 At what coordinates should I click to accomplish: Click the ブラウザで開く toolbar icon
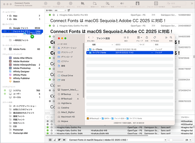[122, 3]
